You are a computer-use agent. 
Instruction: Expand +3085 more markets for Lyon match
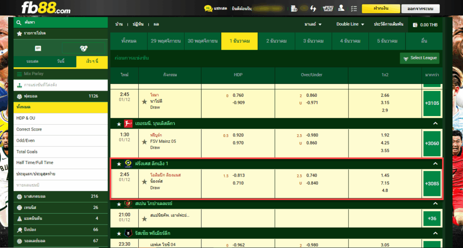pos(432,184)
